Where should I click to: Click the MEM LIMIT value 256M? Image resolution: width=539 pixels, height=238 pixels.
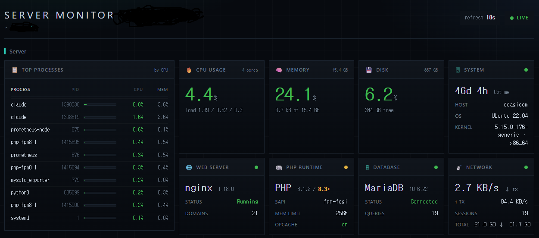pyautogui.click(x=342, y=213)
